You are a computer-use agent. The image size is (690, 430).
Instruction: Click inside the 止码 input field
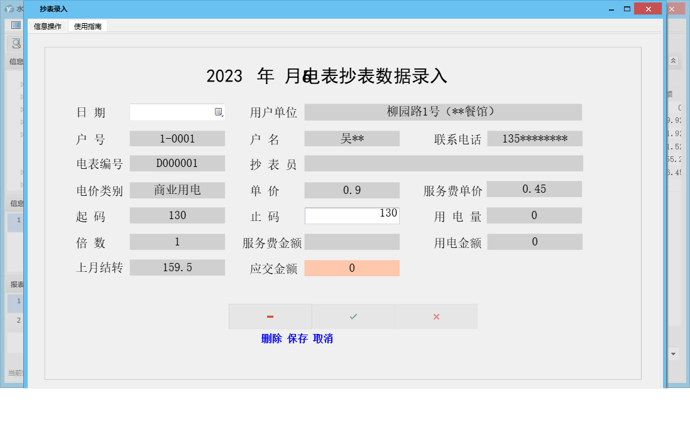click(x=352, y=215)
